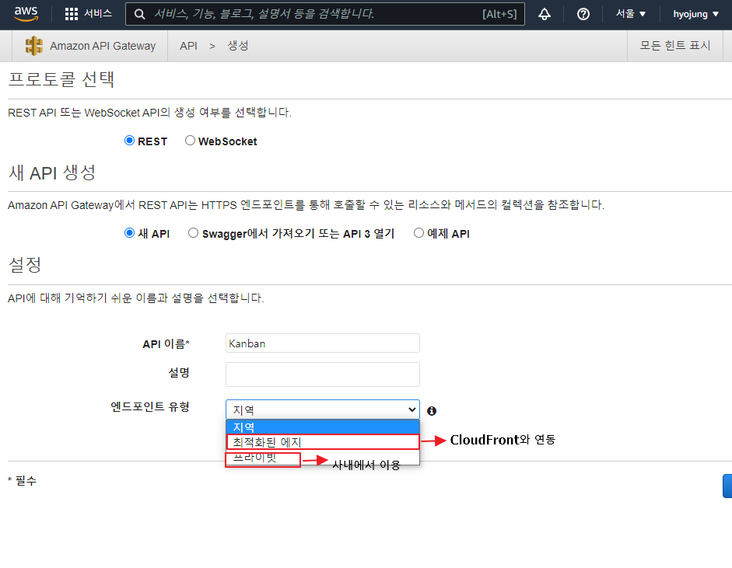The width and height of the screenshot is (732, 568).
Task: Choose the 새 API radio option
Action: (x=129, y=232)
